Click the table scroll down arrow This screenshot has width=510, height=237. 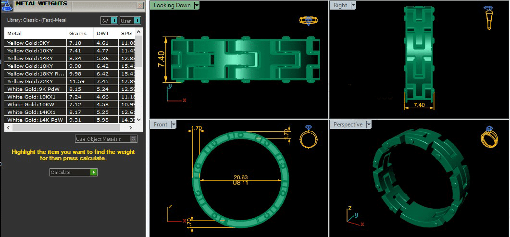(138, 120)
